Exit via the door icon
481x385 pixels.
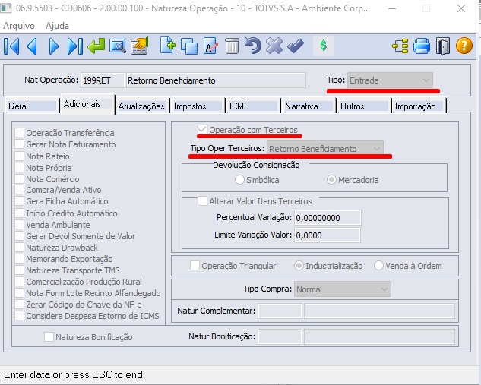coord(443,46)
